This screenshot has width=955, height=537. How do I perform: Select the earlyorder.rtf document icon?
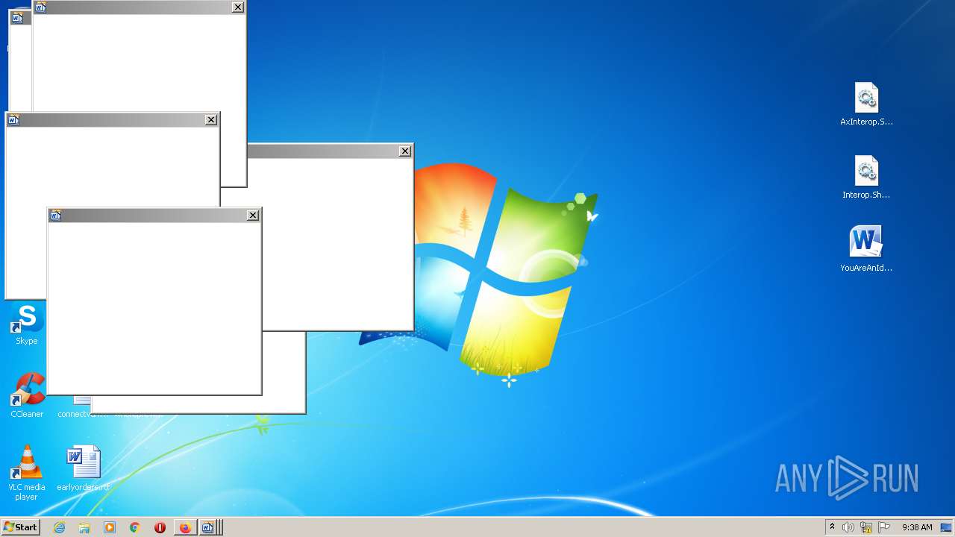point(83,468)
